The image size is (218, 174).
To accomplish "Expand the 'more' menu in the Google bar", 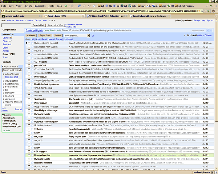I will 52,20.
